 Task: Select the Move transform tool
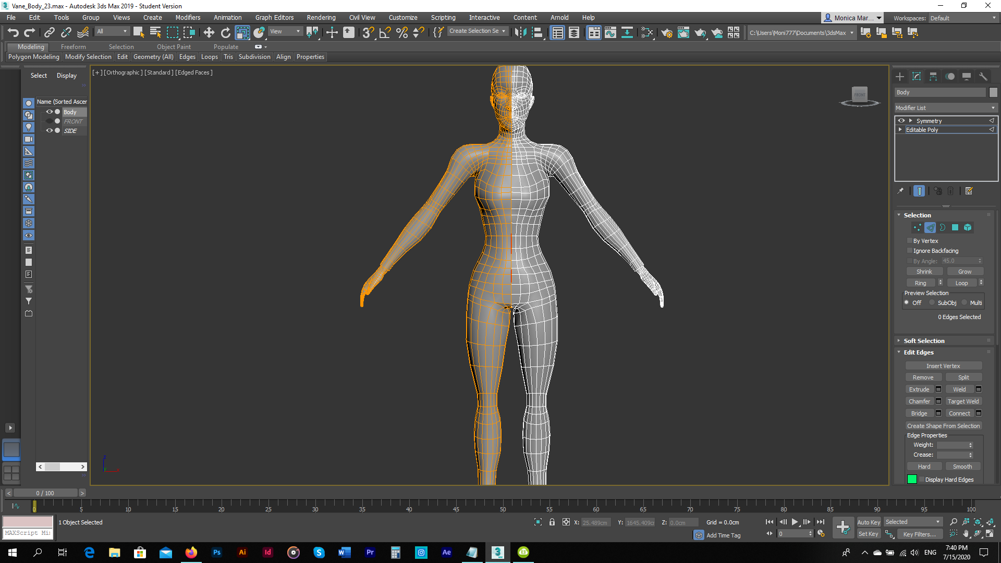pyautogui.click(x=209, y=32)
